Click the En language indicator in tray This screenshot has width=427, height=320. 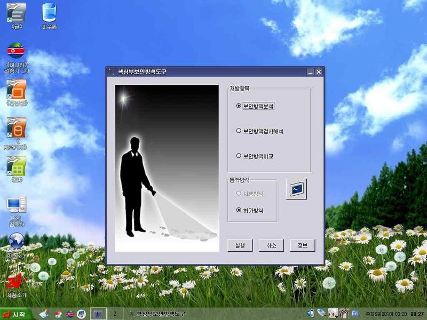pyautogui.click(x=354, y=314)
